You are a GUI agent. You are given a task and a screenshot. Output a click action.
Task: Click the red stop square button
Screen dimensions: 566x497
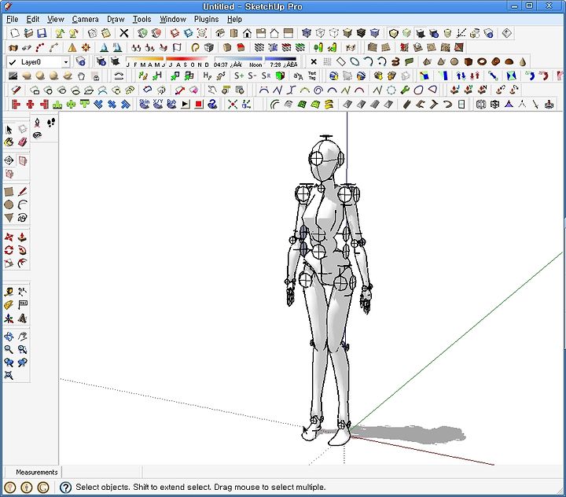click(199, 105)
